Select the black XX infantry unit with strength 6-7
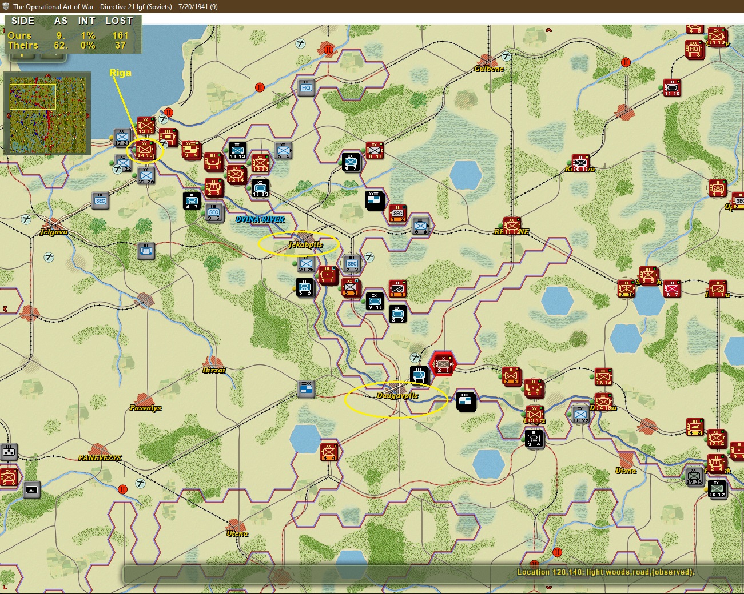 click(351, 162)
